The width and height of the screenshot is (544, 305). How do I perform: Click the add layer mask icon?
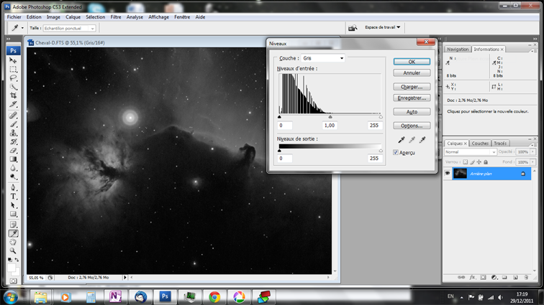483,277
